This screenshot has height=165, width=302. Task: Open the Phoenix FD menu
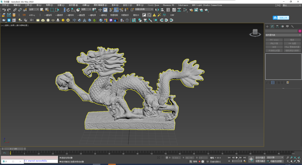tap(168, 5)
